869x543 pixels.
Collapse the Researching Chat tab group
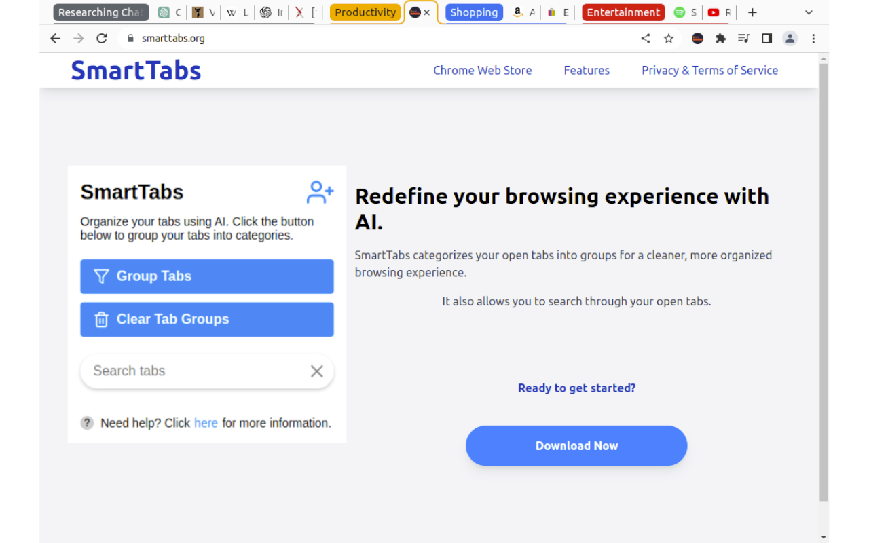coord(101,12)
